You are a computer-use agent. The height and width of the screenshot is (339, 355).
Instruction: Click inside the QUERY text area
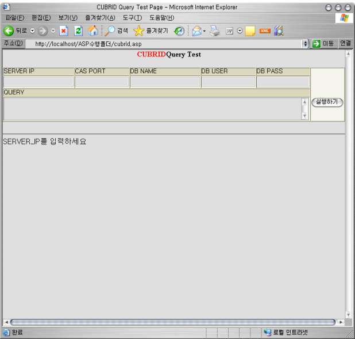[x=152, y=109]
